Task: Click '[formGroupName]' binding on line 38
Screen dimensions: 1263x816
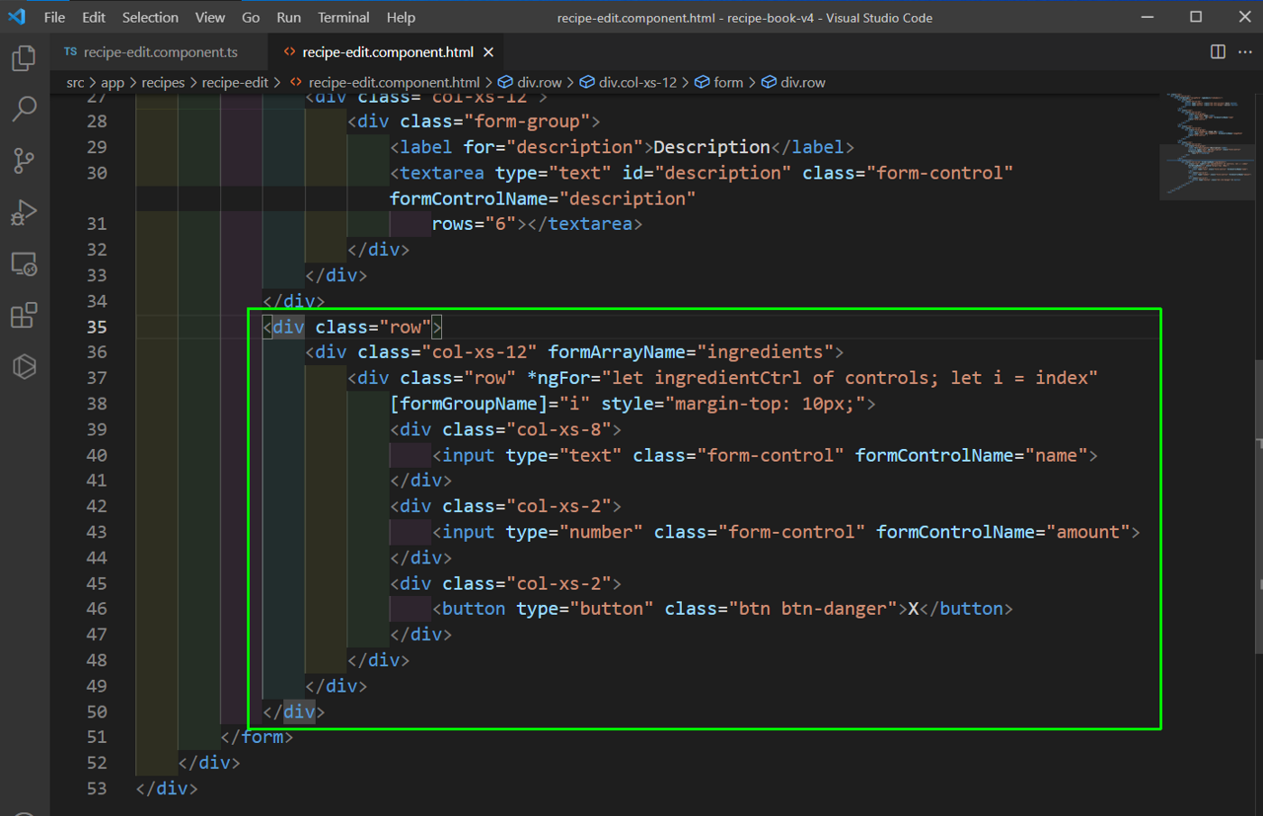Action: pyautogui.click(x=469, y=404)
